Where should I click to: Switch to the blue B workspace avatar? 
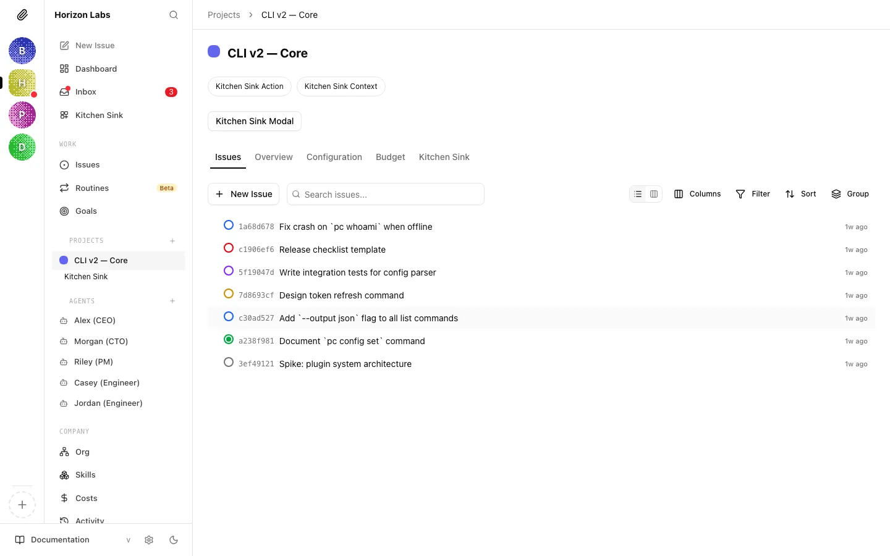22,51
